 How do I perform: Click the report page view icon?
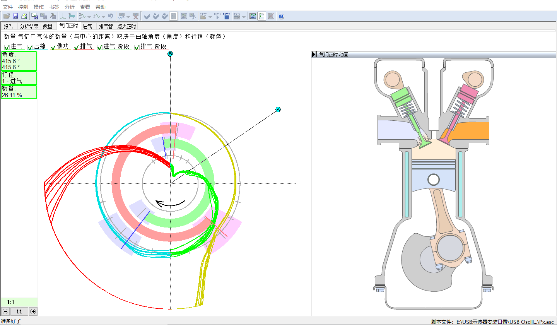pos(262,16)
